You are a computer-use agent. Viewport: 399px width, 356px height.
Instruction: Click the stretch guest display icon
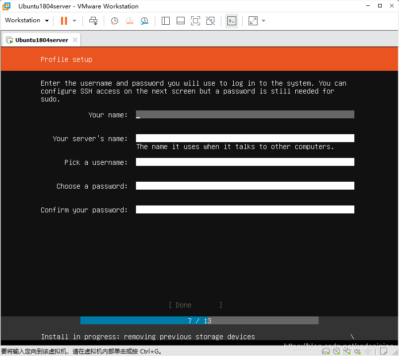click(253, 21)
